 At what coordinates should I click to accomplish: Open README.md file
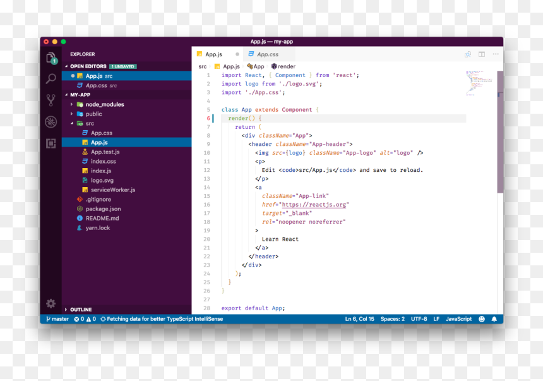pyautogui.click(x=127, y=219)
